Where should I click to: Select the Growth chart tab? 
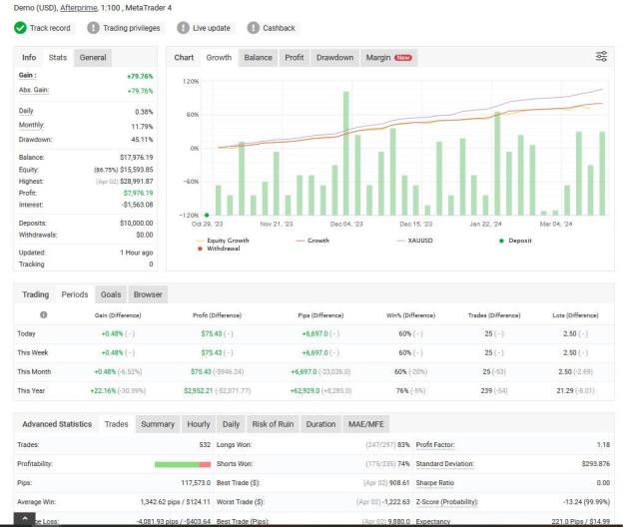point(219,57)
